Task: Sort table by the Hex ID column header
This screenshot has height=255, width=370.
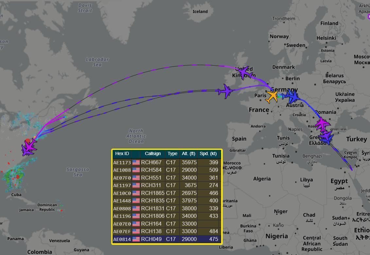Action: coord(122,154)
